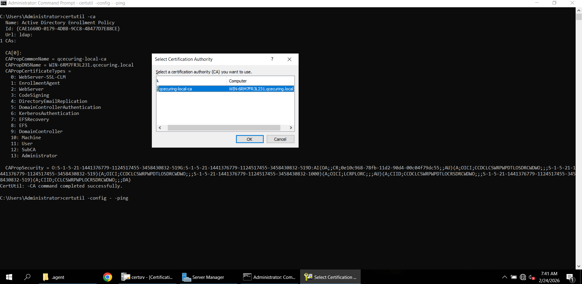Click the network globe icon in system tray
Viewport: 582px width, 284px height.
(x=523, y=277)
